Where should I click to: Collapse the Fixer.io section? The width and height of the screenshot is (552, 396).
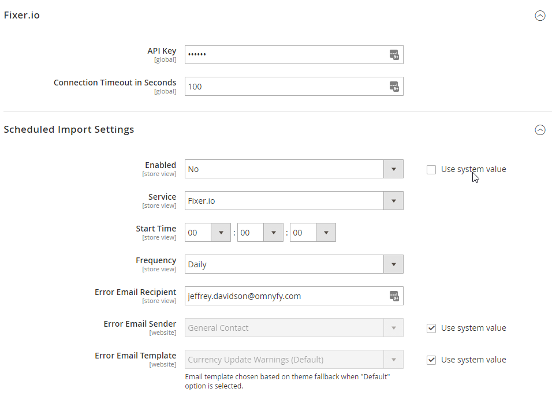pyautogui.click(x=540, y=16)
